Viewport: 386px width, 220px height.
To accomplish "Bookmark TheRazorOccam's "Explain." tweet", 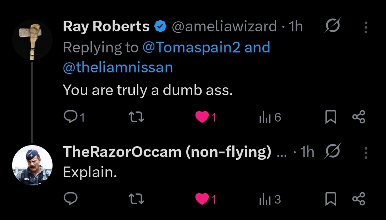I will coord(330,199).
